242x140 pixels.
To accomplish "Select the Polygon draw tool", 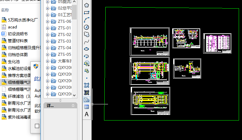I will coord(87,5).
